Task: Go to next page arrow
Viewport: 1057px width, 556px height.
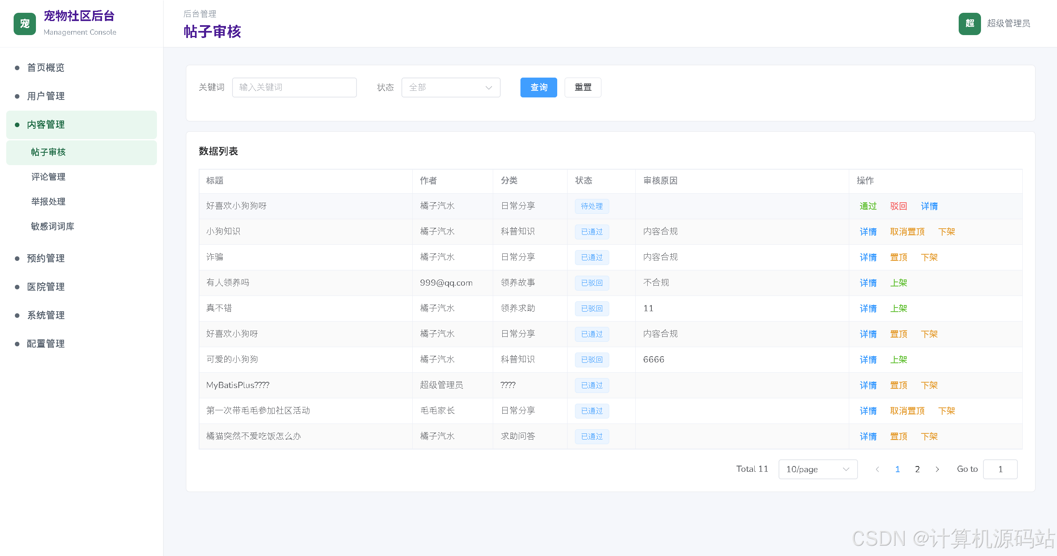Action: 937,469
